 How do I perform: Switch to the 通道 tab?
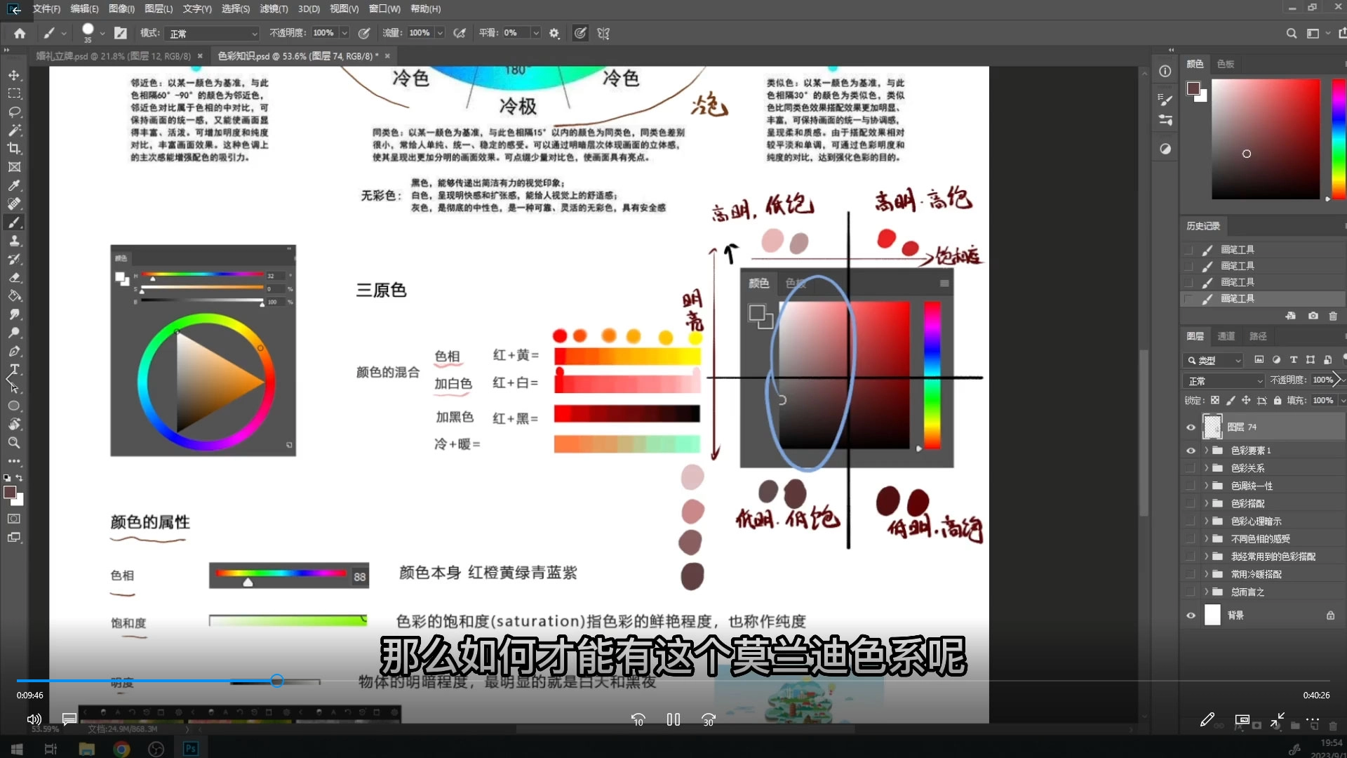pyautogui.click(x=1226, y=336)
